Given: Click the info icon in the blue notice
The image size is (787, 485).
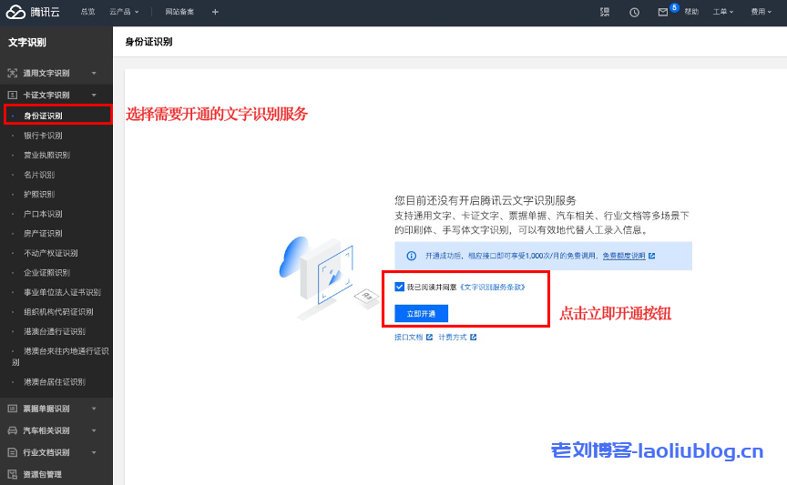Looking at the screenshot, I should tap(411, 257).
